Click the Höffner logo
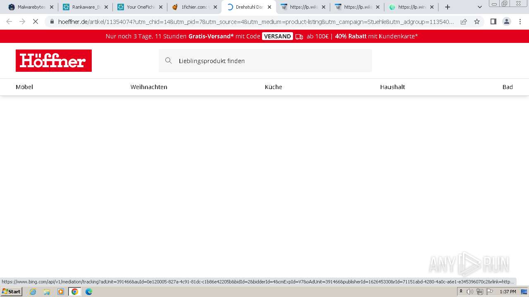Image resolution: width=529 pixels, height=297 pixels. pos(54,61)
